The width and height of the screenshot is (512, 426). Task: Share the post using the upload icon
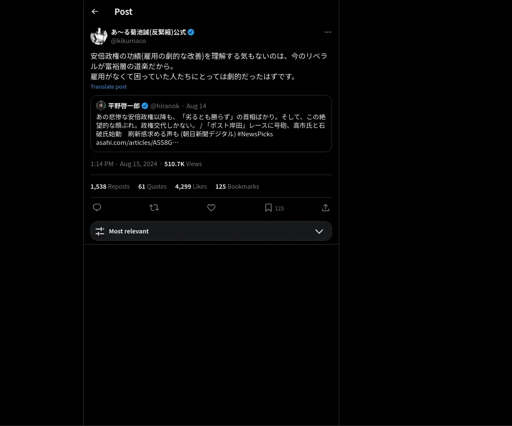(326, 207)
